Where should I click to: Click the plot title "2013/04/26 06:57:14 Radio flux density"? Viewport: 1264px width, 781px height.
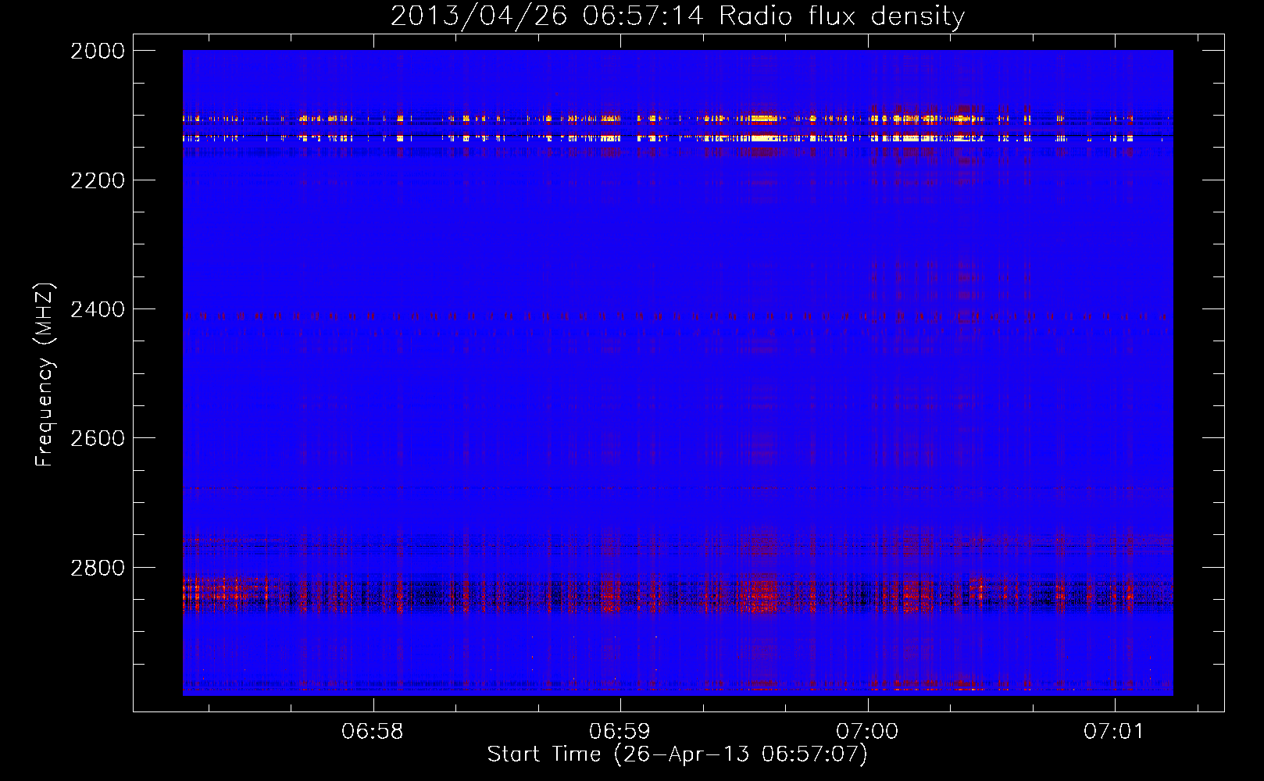point(677,16)
